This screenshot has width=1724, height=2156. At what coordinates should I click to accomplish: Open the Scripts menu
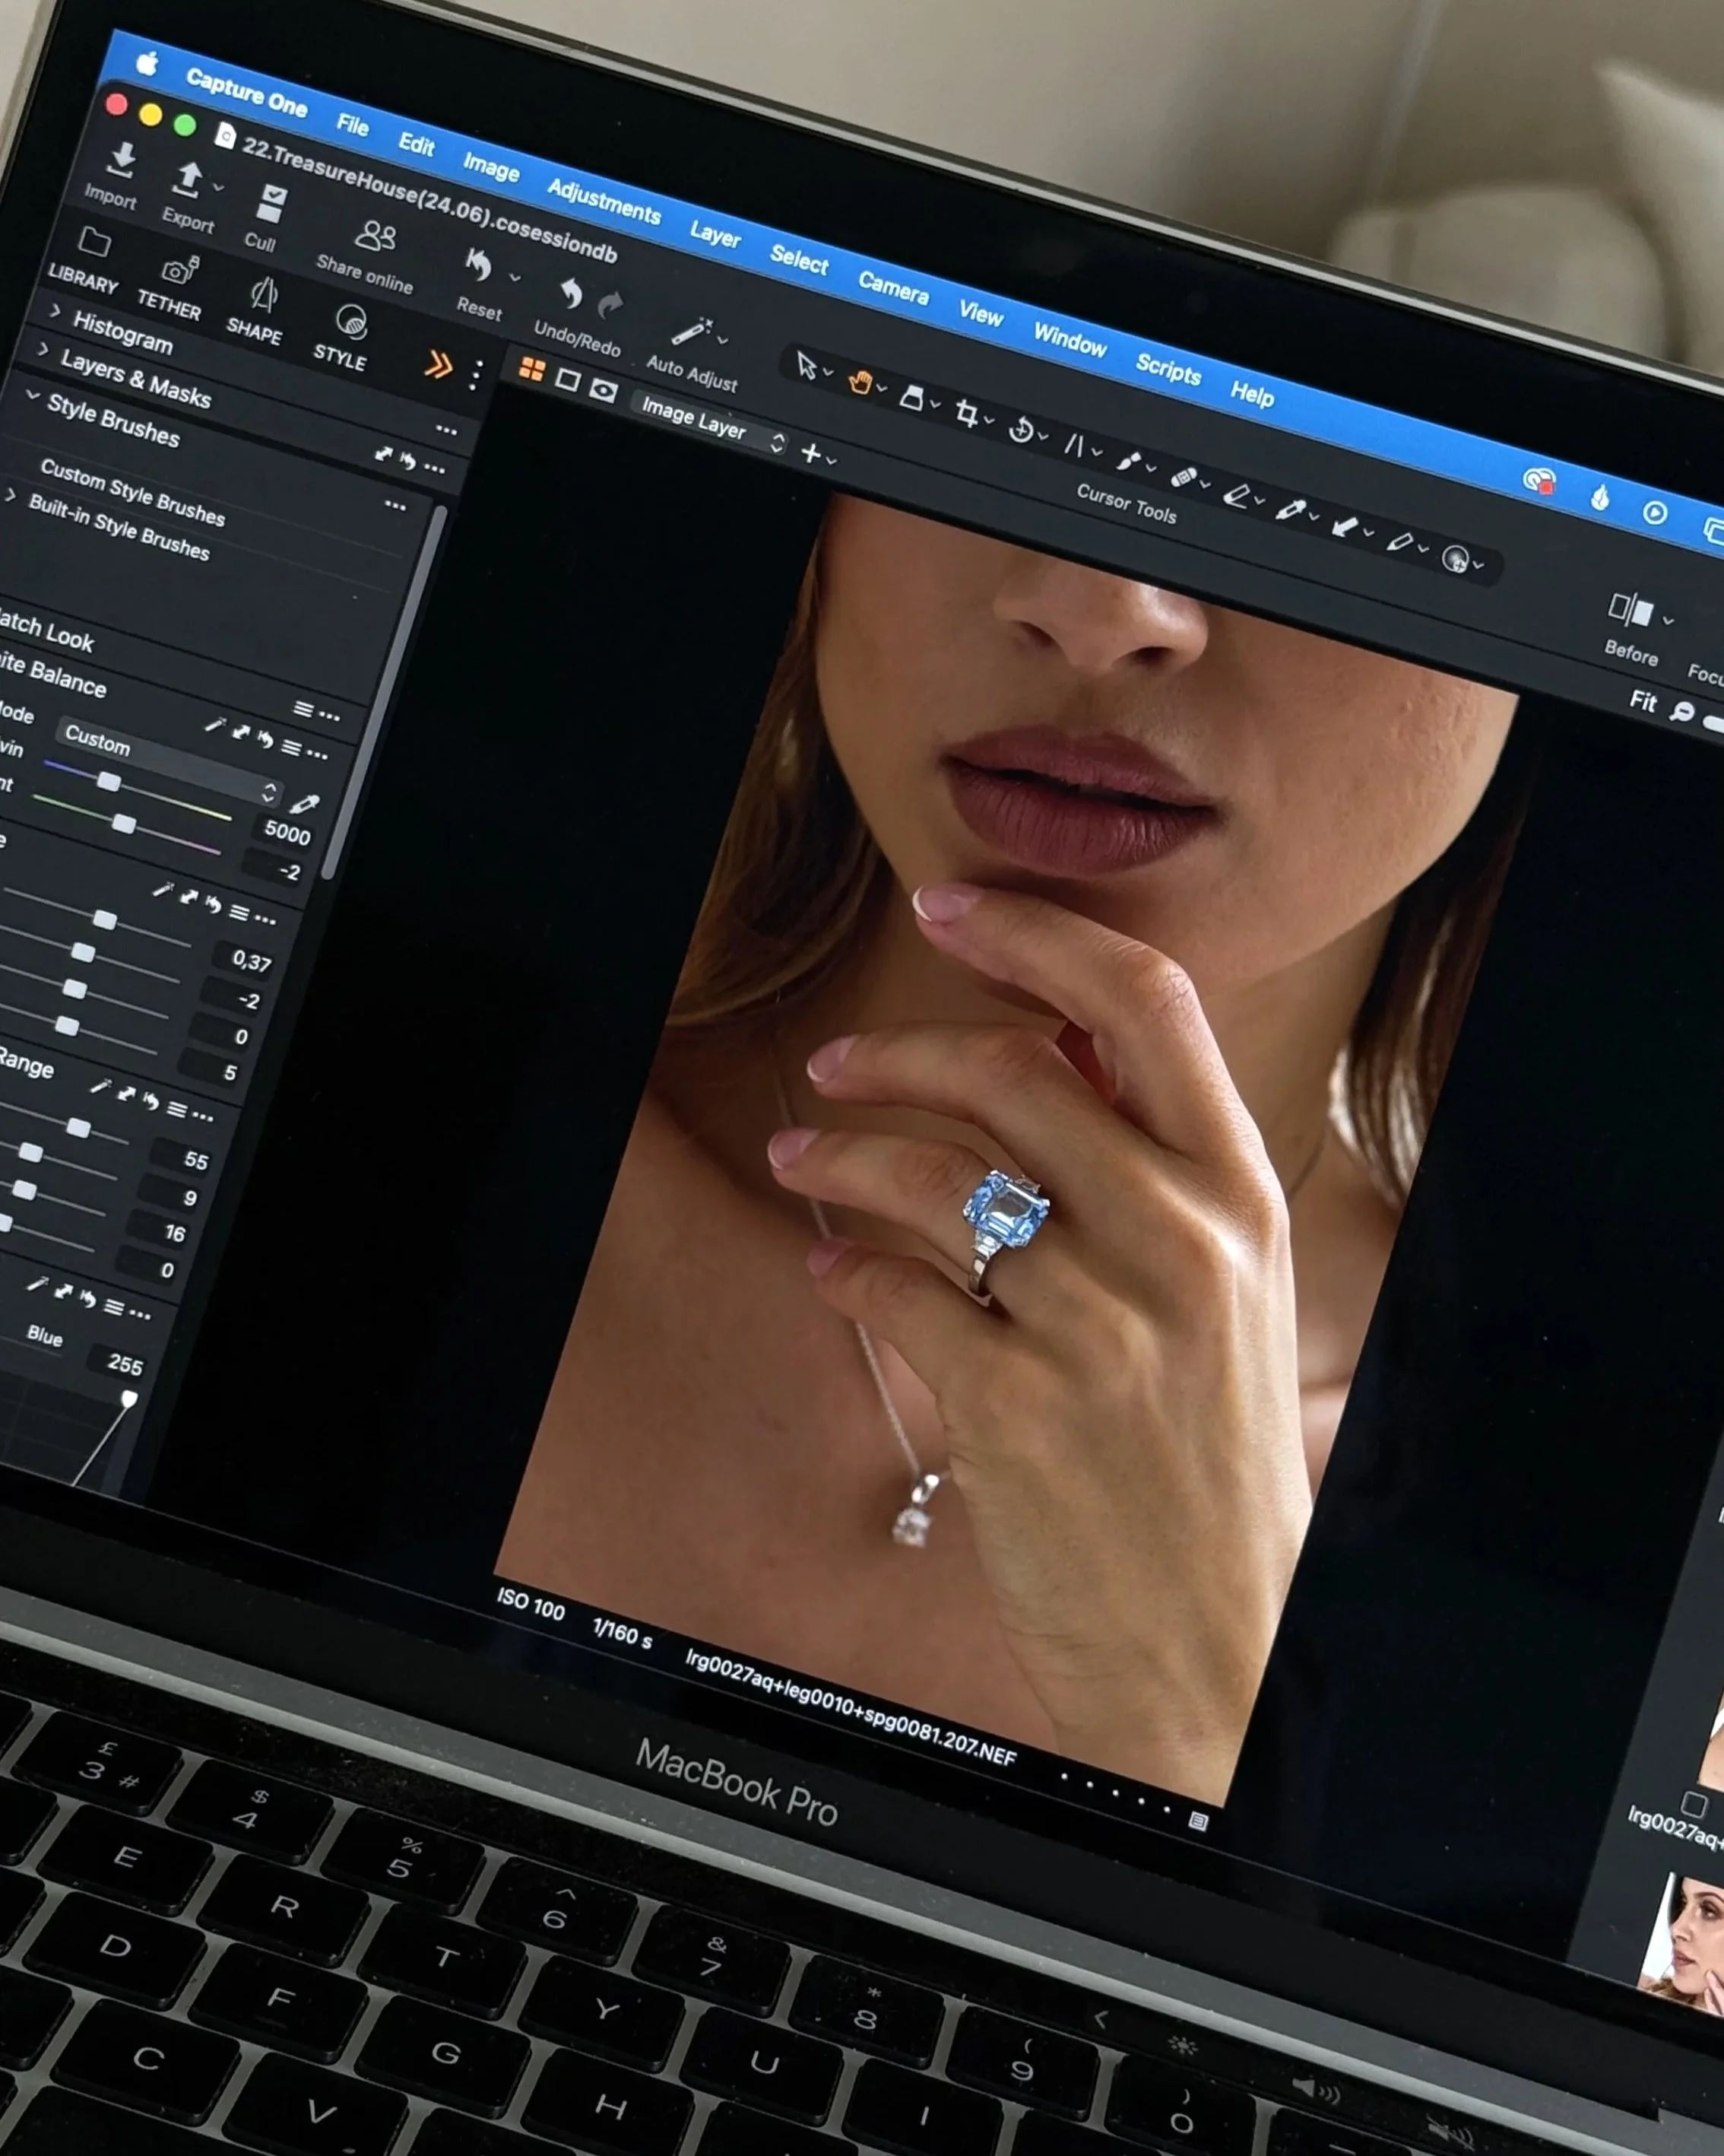pyautogui.click(x=1168, y=369)
